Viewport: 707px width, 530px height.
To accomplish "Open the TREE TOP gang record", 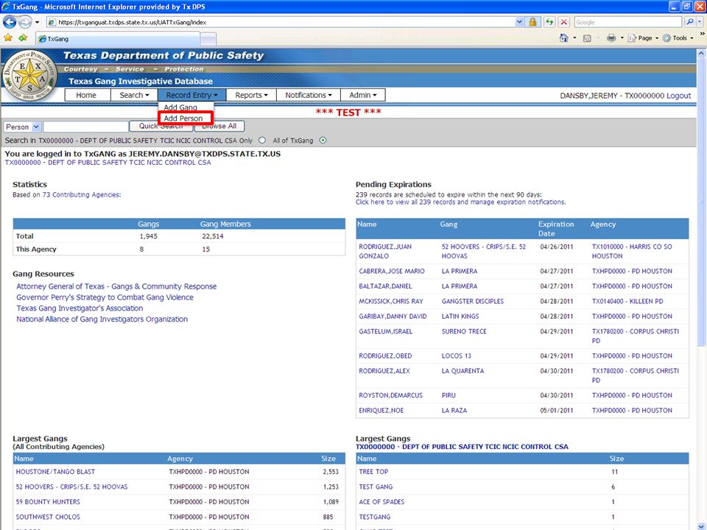I will point(373,472).
